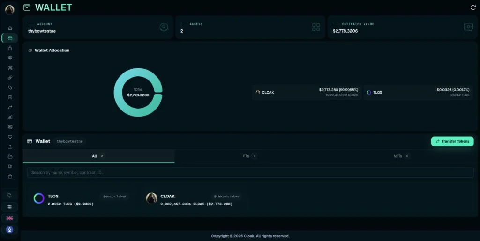The image size is (480, 241).
Task: Switch to the All tab
Action: [x=98, y=156]
